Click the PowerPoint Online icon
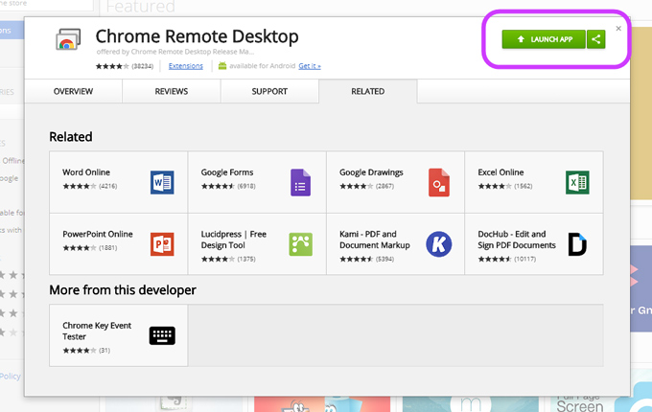The image size is (652, 412). 162,244
